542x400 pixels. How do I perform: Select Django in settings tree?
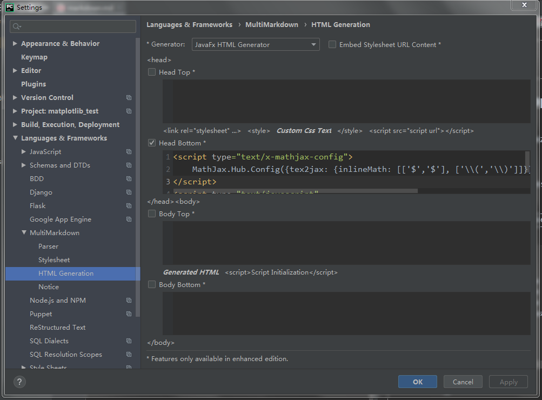[41, 192]
